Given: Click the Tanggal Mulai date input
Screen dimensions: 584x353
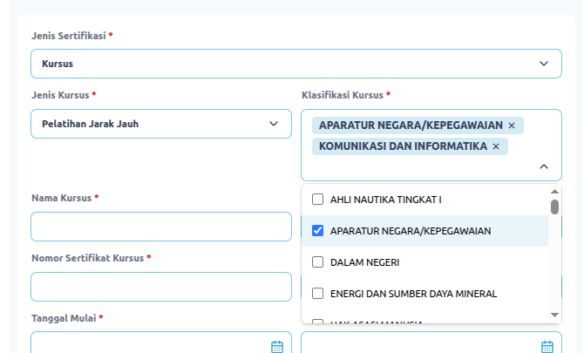Looking at the screenshot, I should pyautogui.click(x=148, y=344).
